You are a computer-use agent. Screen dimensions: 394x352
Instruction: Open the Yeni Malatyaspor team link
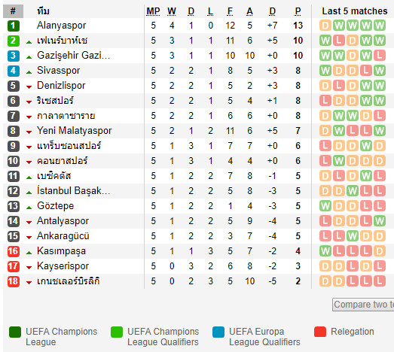click(74, 131)
